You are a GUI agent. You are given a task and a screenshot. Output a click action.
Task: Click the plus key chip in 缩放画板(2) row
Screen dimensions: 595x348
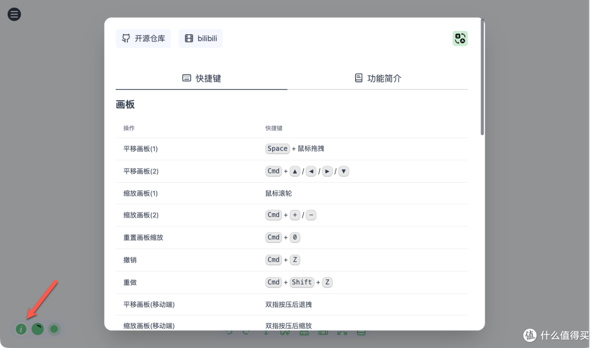(295, 215)
